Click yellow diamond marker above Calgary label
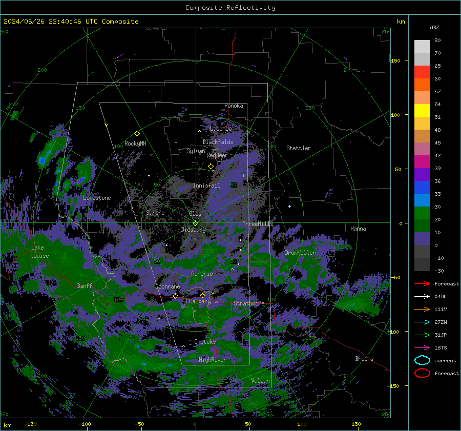 coord(202,295)
